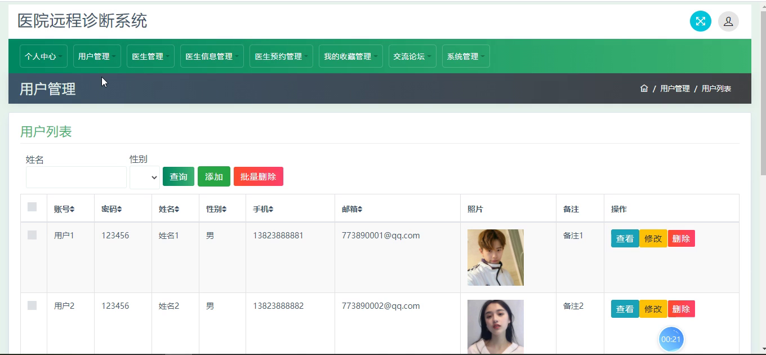
Task: Click the 查询 search button
Action: 179,176
